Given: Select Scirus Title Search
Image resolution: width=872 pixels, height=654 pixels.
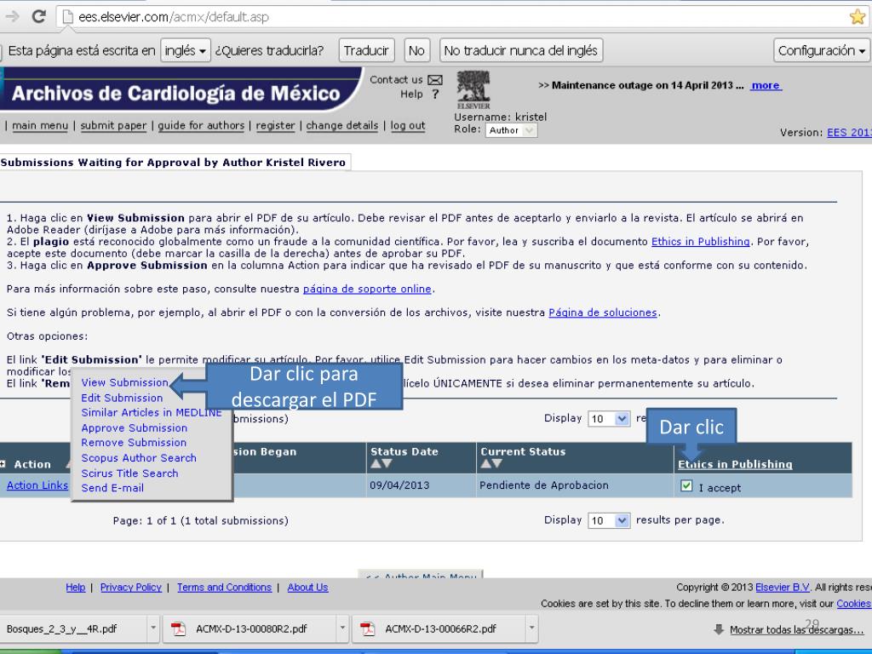Looking at the screenshot, I should [x=129, y=473].
